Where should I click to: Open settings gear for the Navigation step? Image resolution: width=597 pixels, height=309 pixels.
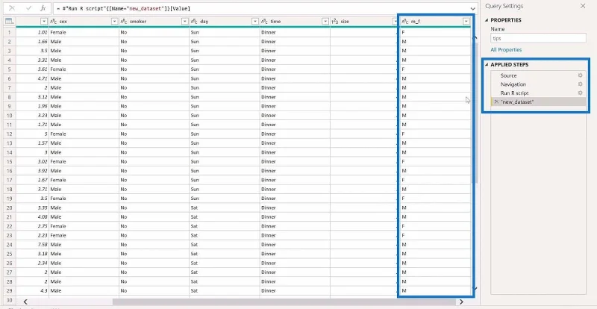coord(581,84)
